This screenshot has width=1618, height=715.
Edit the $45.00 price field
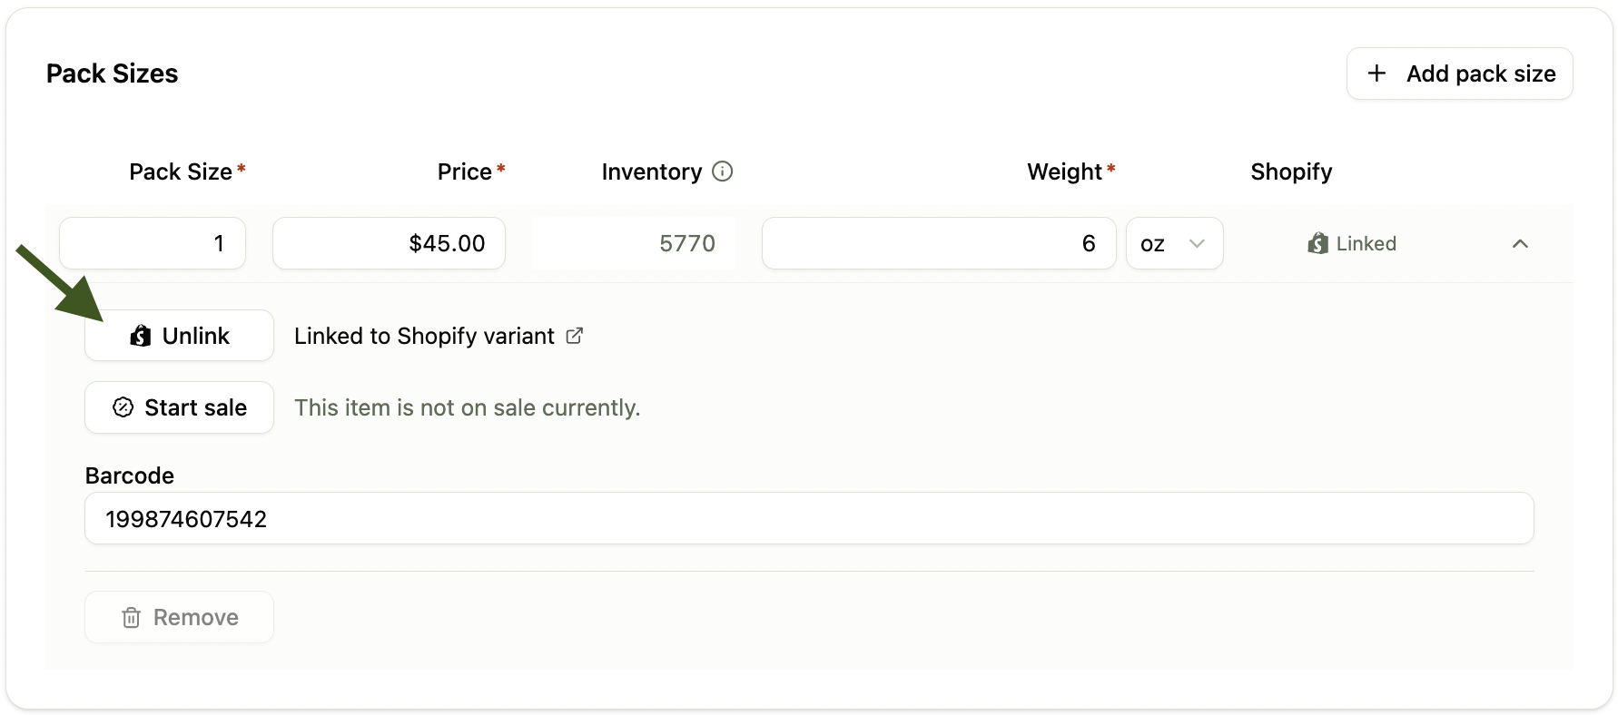[389, 243]
